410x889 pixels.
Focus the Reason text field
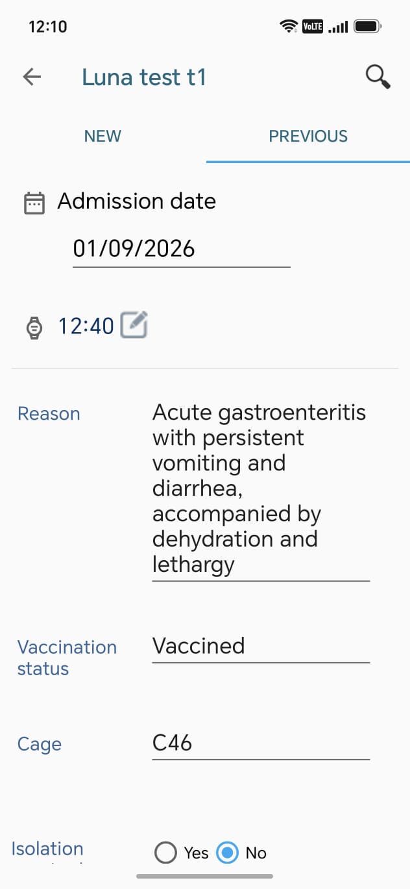(261, 489)
